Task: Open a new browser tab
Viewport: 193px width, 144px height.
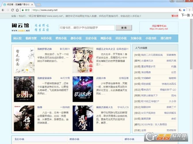Action: coord(38,5)
